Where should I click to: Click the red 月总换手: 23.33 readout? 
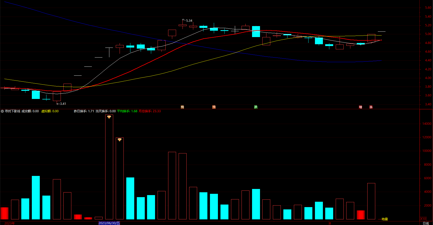pyautogui.click(x=150, y=111)
